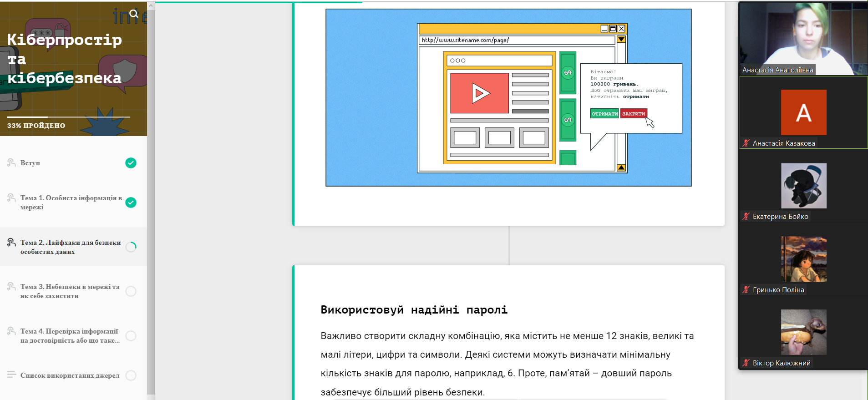The width and height of the screenshot is (868, 400).
Task: Click muted microphone icon for Гринько Поліна
Action: 746,289
